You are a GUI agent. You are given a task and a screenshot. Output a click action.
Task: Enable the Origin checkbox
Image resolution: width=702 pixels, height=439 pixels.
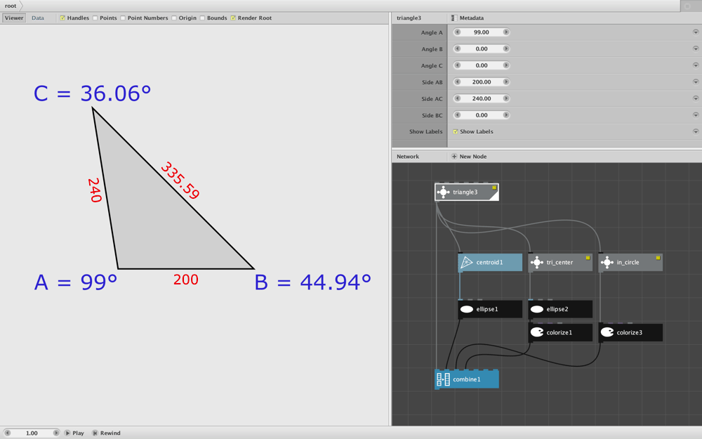point(173,18)
